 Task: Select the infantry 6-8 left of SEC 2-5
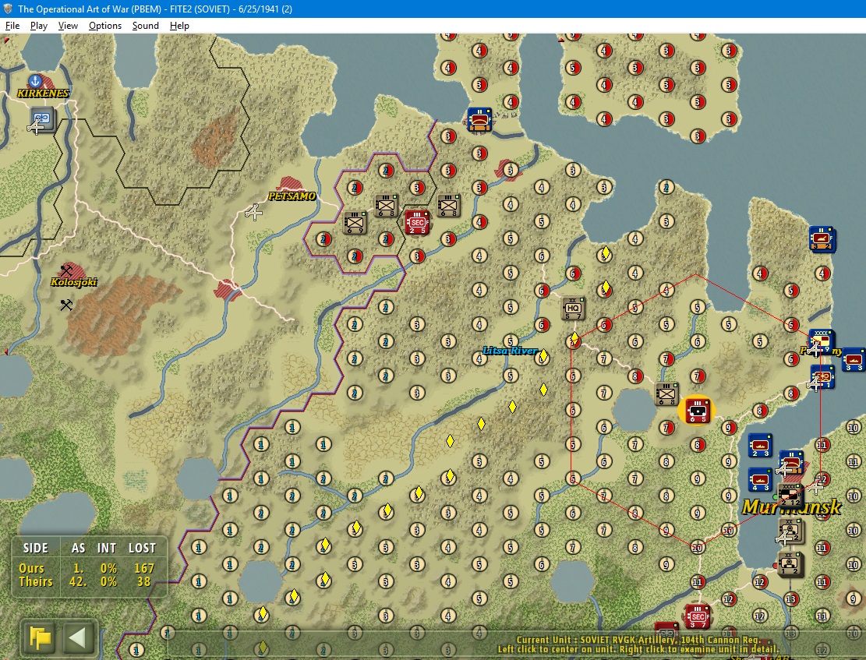pos(386,206)
